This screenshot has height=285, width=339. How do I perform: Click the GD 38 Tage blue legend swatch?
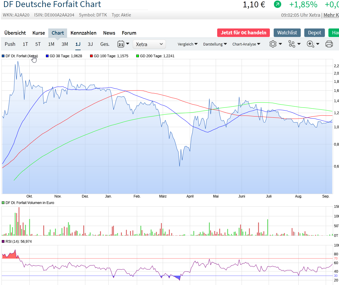tap(47, 56)
